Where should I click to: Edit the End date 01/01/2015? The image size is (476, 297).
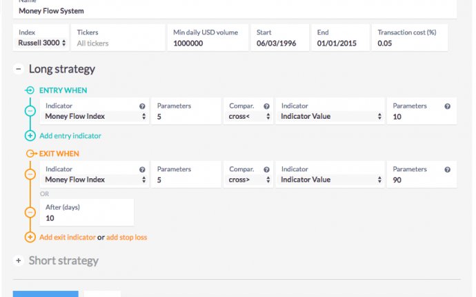340,38
